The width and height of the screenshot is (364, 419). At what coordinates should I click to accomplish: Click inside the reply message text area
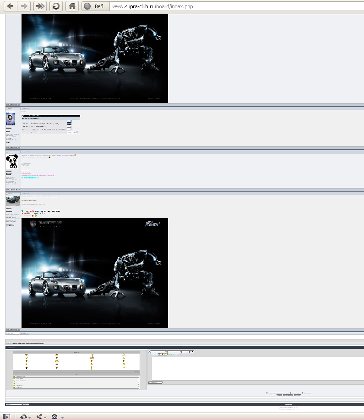256,368
